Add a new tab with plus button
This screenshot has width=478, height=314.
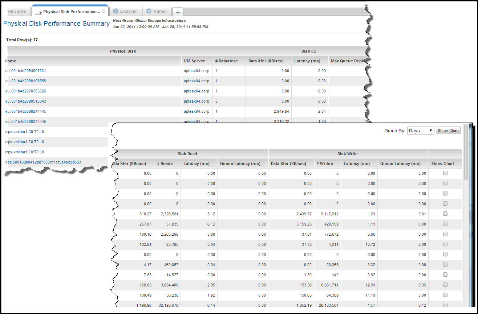[x=178, y=12]
